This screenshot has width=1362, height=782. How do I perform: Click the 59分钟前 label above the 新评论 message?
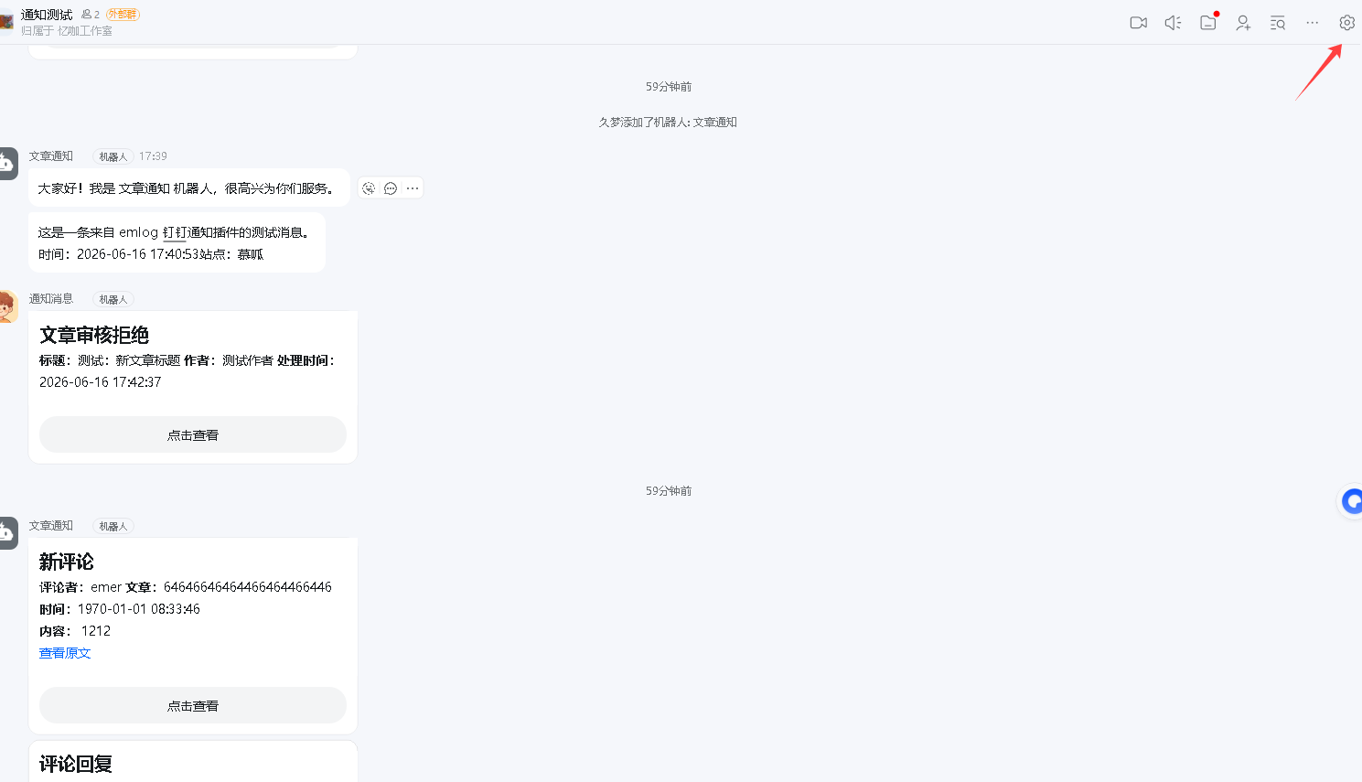tap(669, 491)
